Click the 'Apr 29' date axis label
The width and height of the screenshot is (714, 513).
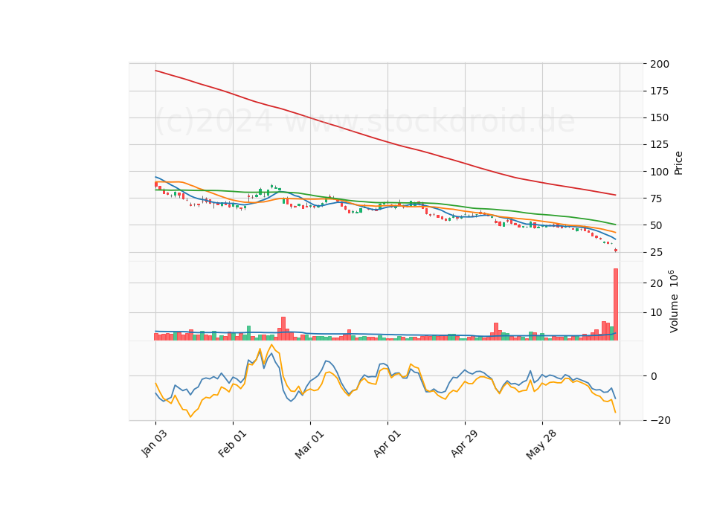click(464, 444)
